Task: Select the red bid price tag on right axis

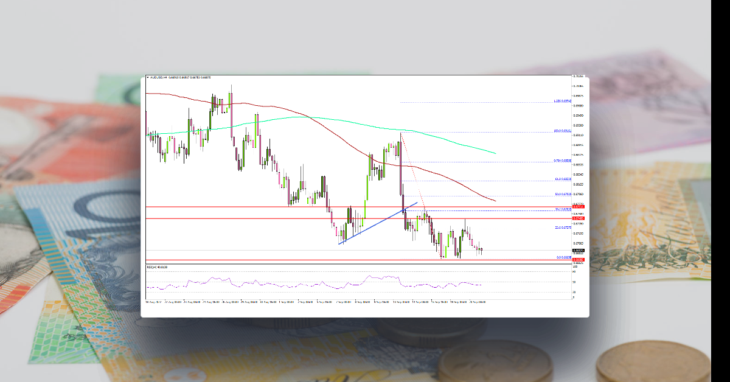Action: (x=578, y=207)
